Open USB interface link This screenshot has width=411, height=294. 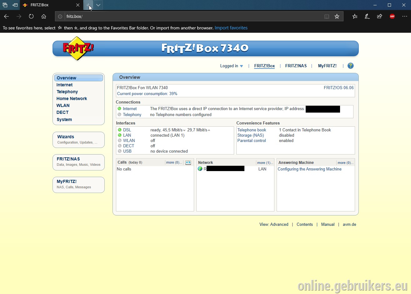pyautogui.click(x=127, y=151)
